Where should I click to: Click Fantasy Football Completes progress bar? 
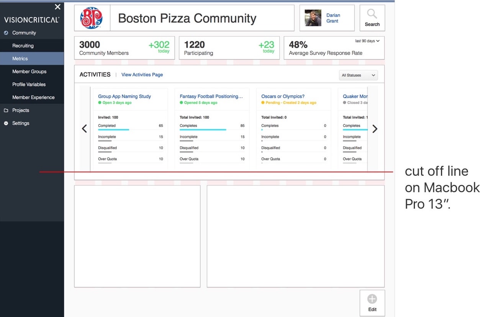[x=212, y=130]
